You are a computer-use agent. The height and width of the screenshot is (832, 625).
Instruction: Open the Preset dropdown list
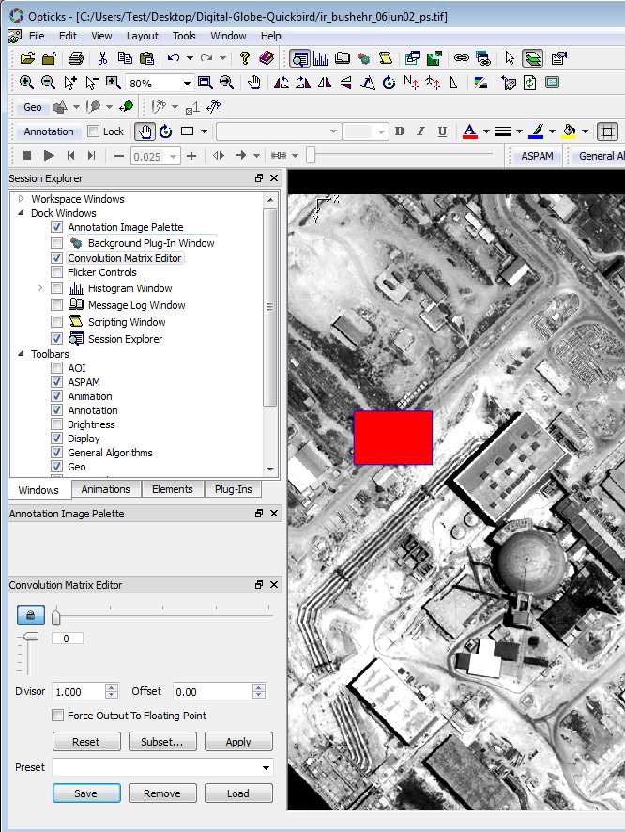click(266, 768)
